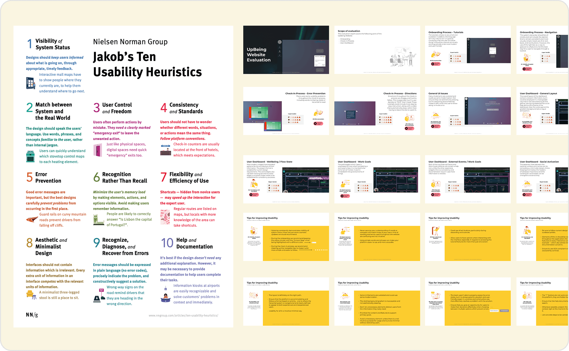
Task: Click the Error prevention illustration on the Onboarding Tutorials slide
Action: point(436,54)
